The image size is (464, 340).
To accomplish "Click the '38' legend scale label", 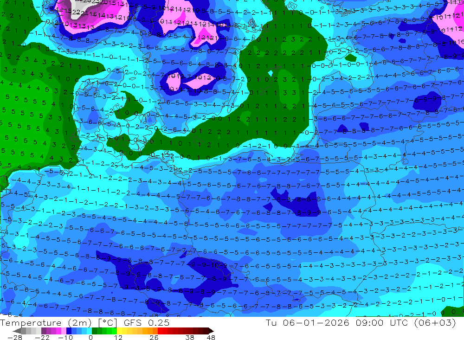I will (190, 337).
